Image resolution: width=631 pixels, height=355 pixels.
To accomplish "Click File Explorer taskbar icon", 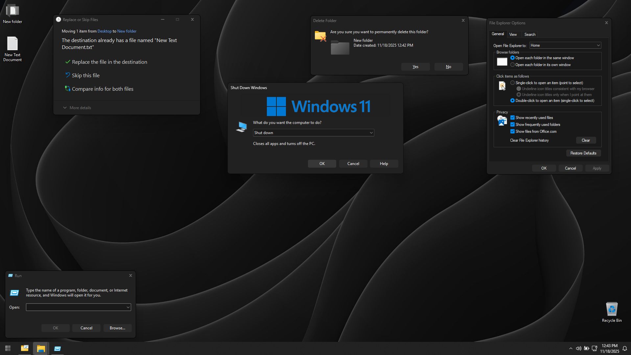I will [x=41, y=348].
